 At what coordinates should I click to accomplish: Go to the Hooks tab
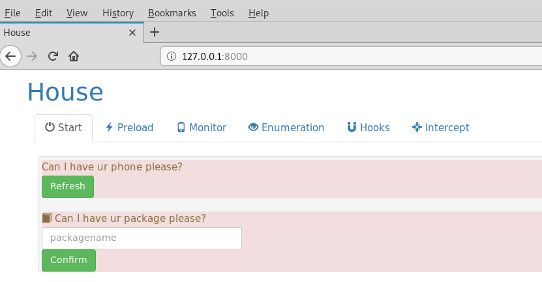click(368, 128)
